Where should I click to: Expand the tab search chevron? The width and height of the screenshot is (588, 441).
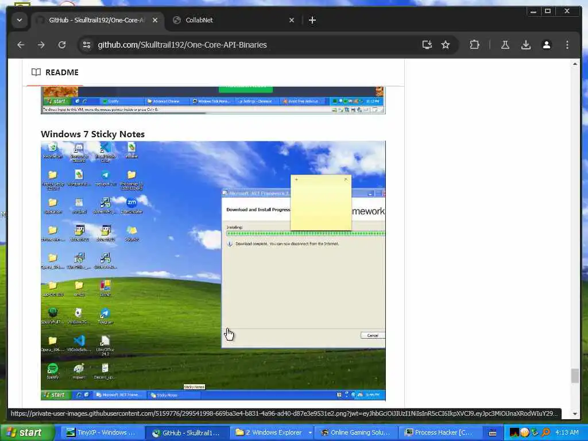point(20,20)
